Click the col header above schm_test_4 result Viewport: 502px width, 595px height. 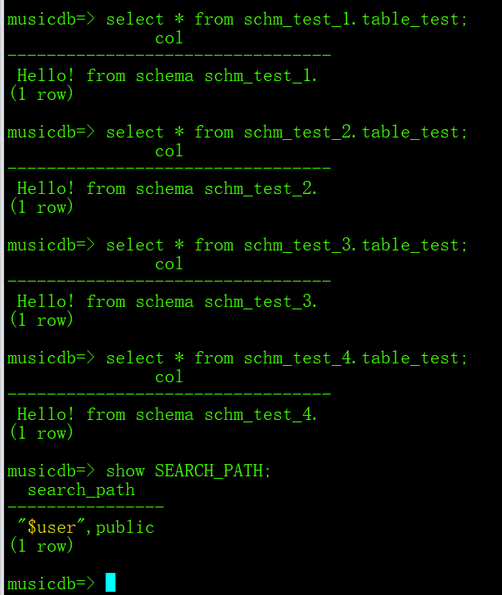tap(169, 377)
